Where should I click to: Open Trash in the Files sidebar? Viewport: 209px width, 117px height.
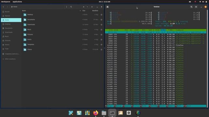(x=11, y=49)
